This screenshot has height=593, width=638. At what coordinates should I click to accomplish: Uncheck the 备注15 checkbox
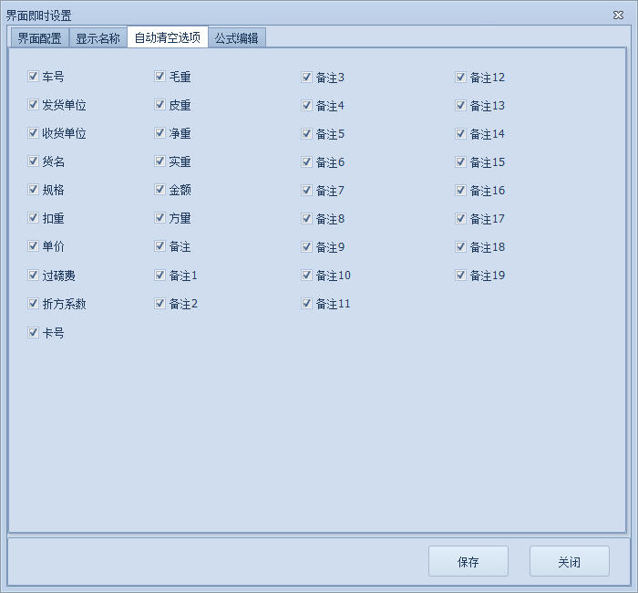(x=460, y=162)
